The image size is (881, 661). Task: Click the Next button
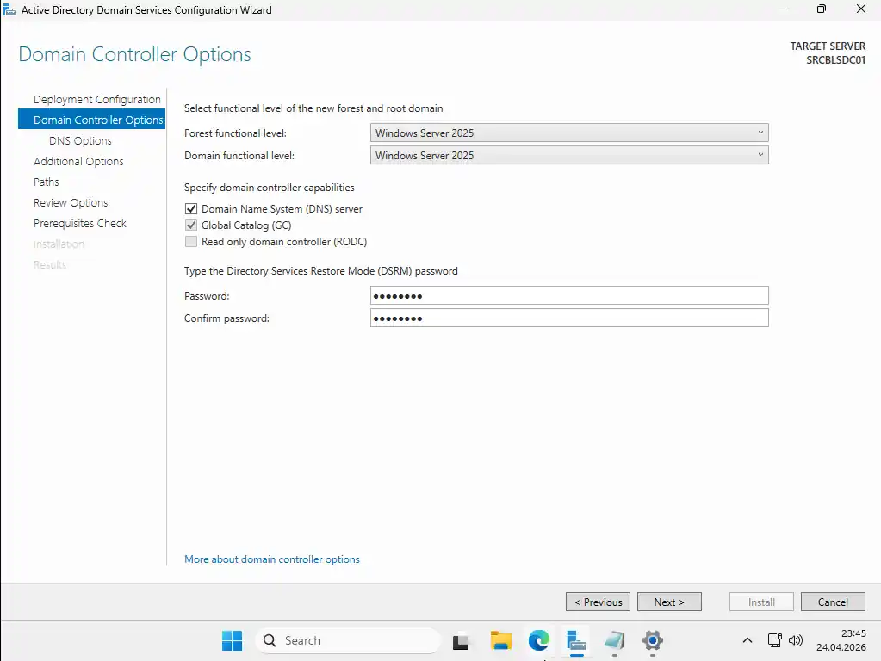[x=669, y=602]
